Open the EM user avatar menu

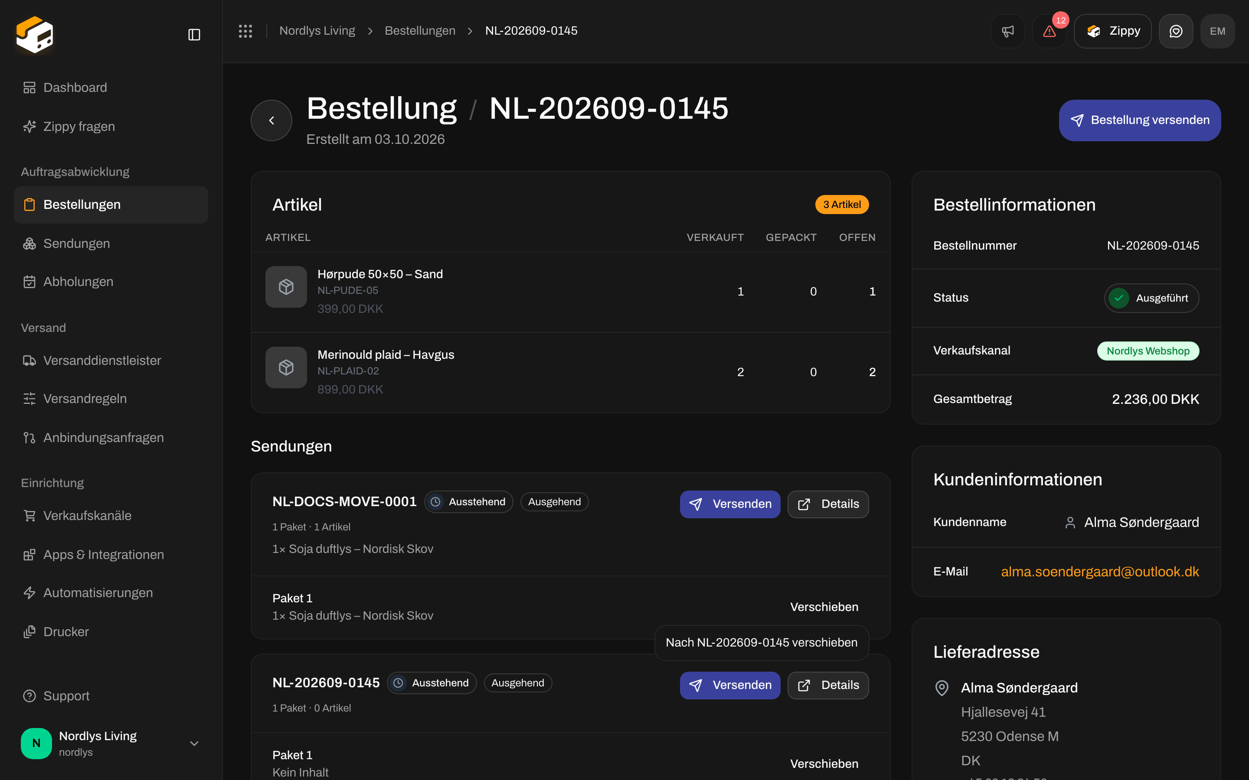(x=1217, y=31)
